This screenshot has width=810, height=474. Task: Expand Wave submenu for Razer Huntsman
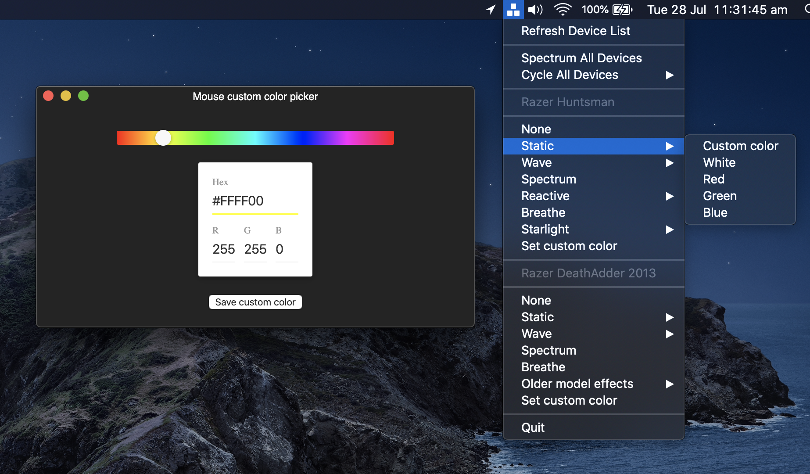[x=593, y=162]
